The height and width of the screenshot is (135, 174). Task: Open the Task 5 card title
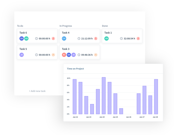tap(23, 49)
